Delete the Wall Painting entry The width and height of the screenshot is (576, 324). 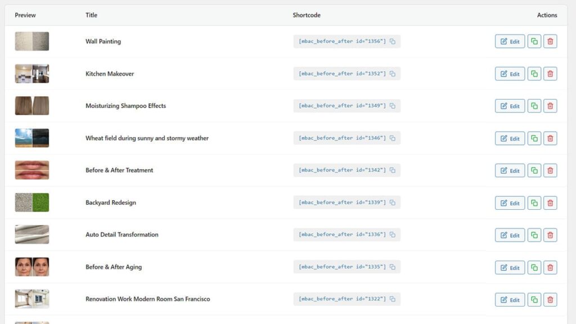pos(550,41)
